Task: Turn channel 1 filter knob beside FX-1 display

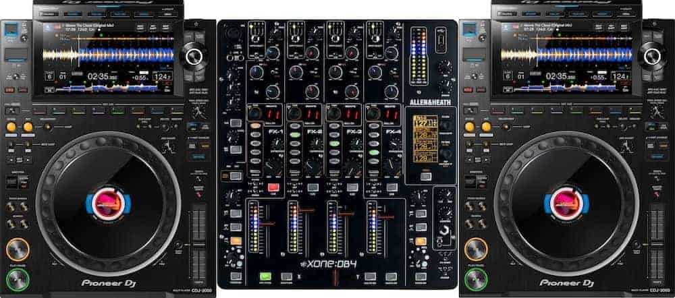Action: pyautogui.click(x=255, y=113)
